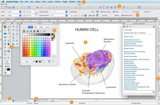Toggle the Spelling errors checkbox
Screen dimensions: 160x105
coord(122,15)
